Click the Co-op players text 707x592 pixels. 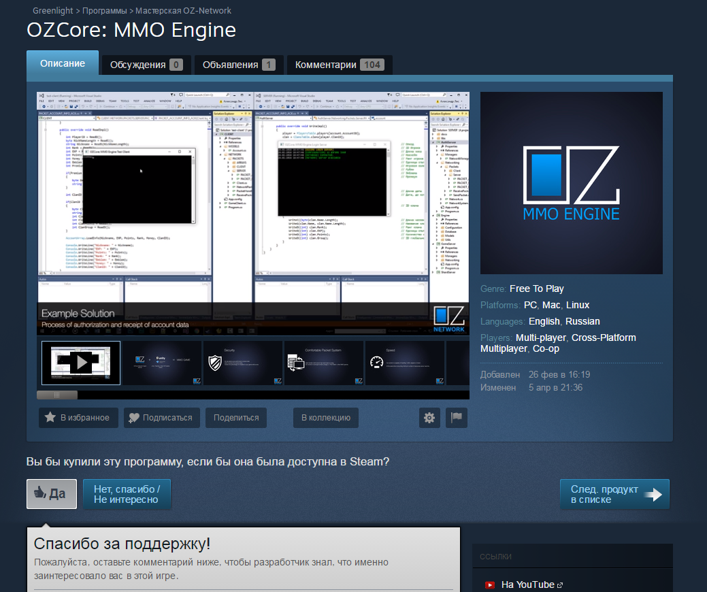coord(546,348)
